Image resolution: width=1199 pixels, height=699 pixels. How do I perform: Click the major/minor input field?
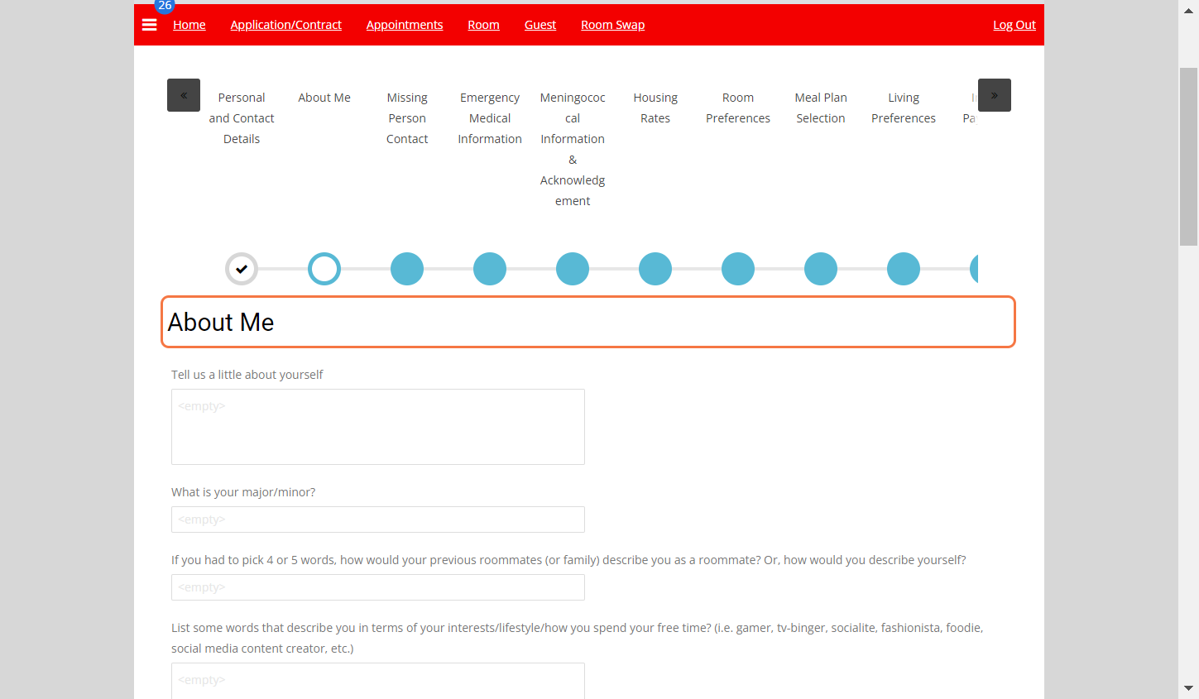pos(378,519)
